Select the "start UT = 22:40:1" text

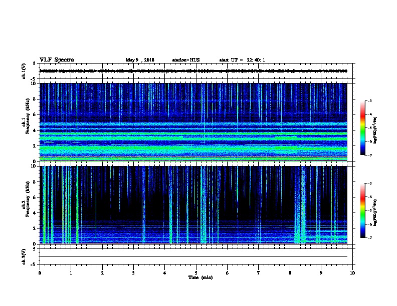pos(242,60)
